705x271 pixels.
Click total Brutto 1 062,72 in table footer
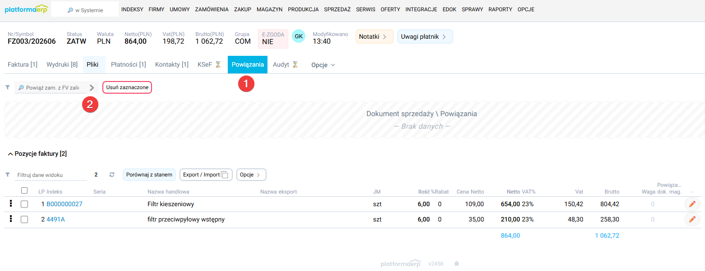[607, 235]
